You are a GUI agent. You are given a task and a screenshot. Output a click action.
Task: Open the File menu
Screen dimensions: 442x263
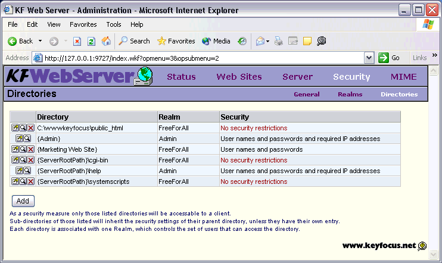[13, 24]
